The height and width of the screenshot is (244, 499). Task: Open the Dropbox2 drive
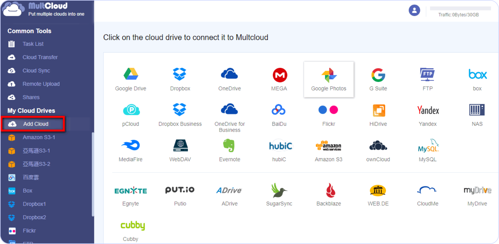coord(34,217)
